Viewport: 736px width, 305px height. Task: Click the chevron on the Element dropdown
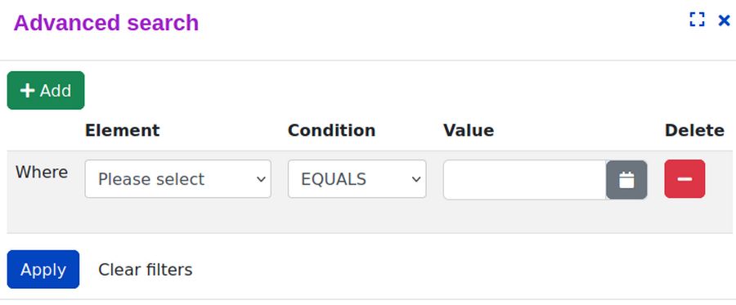(x=261, y=179)
